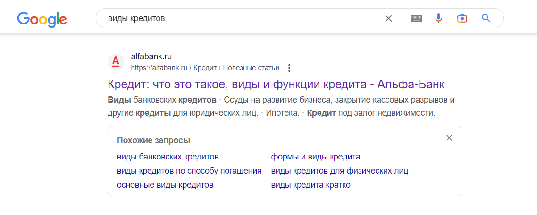
Task: Select related query виды кредита кратко
Action: click(x=311, y=185)
